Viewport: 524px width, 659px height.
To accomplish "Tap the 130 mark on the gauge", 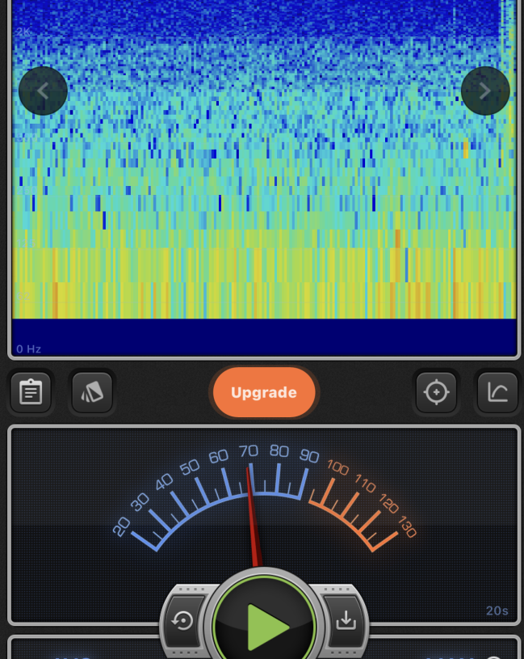I will [x=407, y=528].
